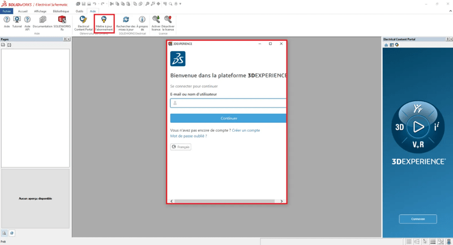
Task: Open Electrical Content Portal from ribbon
Action: 83,22
